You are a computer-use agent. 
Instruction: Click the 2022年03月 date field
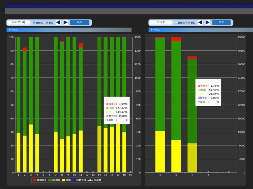pos(19,23)
